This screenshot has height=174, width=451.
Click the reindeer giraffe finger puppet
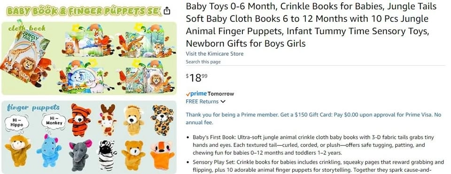tap(107, 120)
